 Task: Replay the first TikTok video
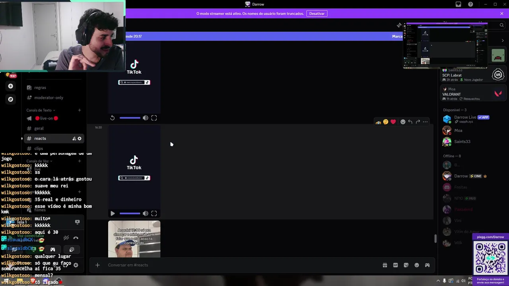(113, 118)
